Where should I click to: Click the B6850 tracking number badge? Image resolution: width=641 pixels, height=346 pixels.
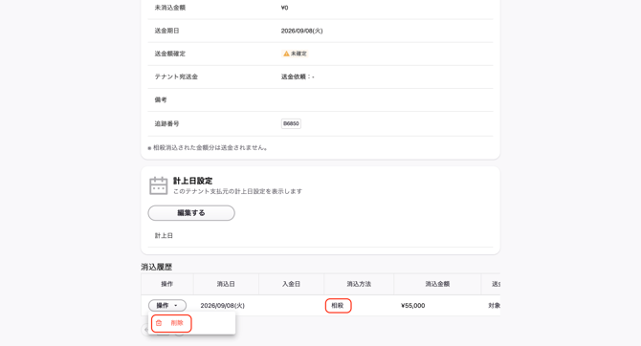click(x=291, y=123)
